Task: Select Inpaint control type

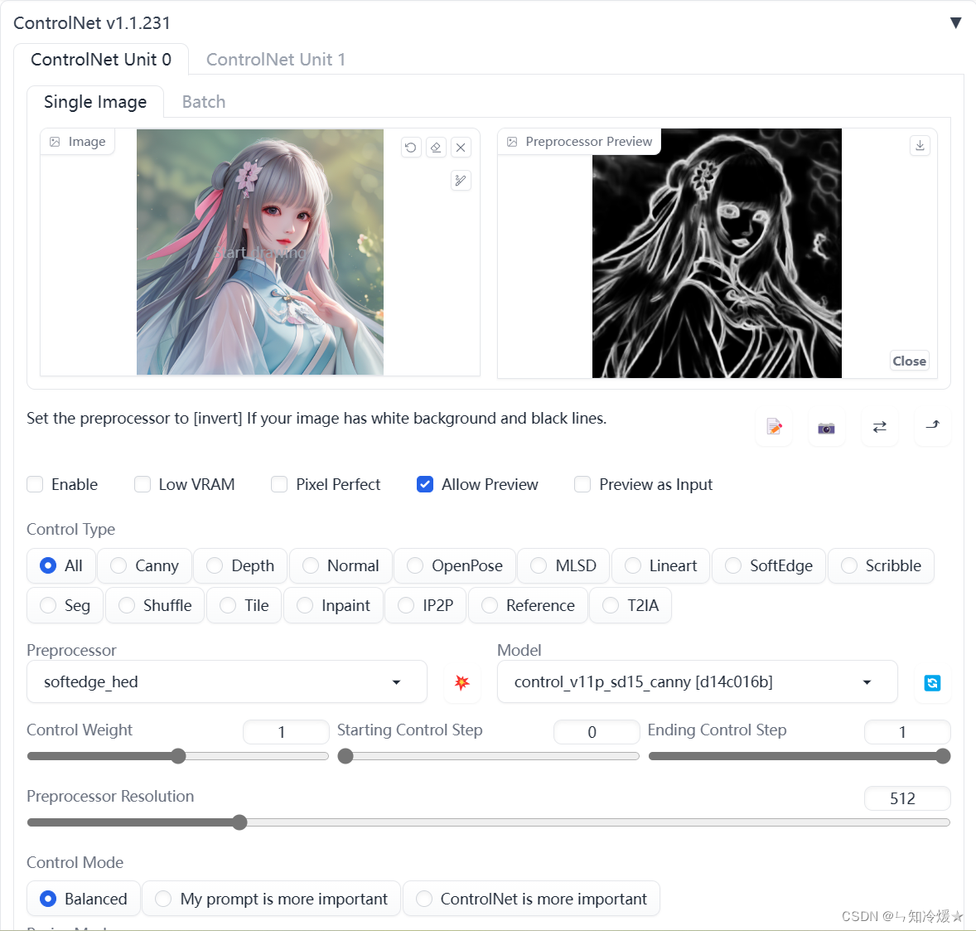Action: (333, 605)
